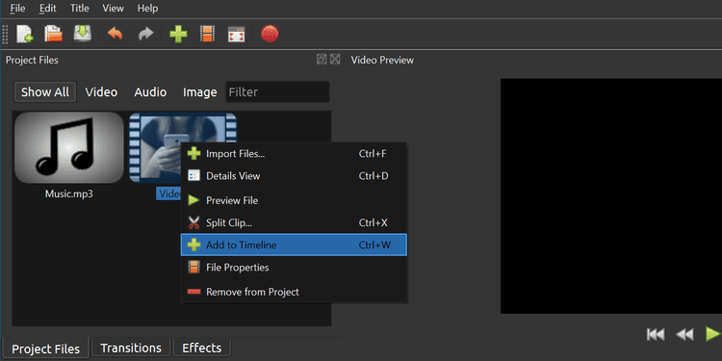The image size is (722, 361).
Task: Save the project with the toolbar icon
Action: click(83, 34)
